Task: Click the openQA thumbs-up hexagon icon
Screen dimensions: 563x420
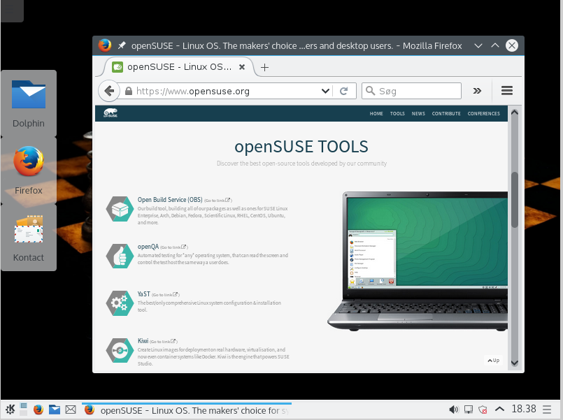Action: pyautogui.click(x=120, y=256)
